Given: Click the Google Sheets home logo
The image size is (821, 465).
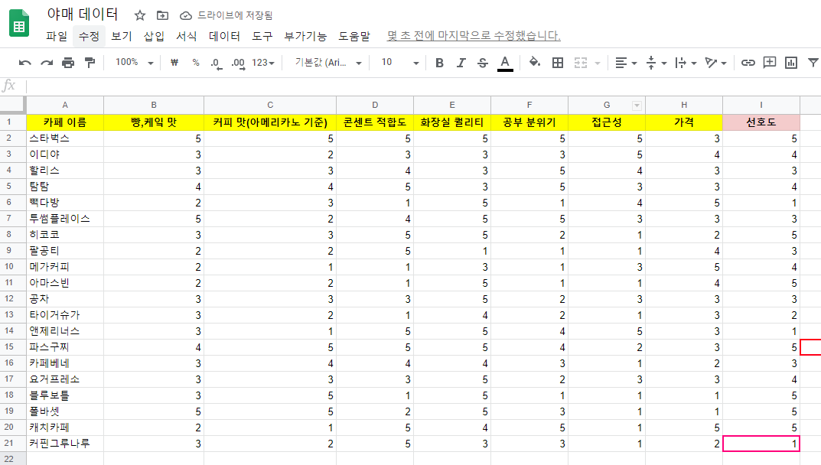Looking at the screenshot, I should tap(19, 24).
